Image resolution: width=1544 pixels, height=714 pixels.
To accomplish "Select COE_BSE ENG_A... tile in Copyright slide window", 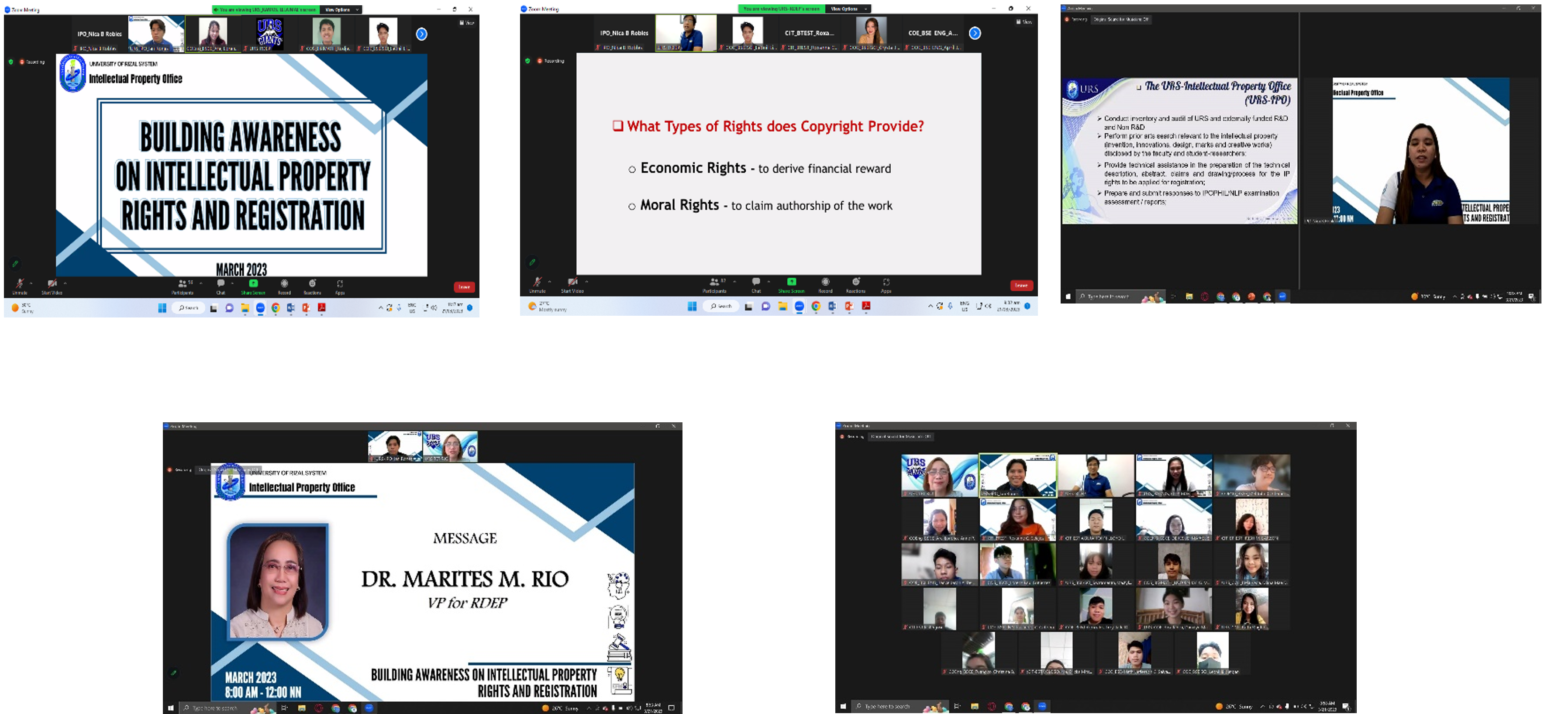I will 933,34.
